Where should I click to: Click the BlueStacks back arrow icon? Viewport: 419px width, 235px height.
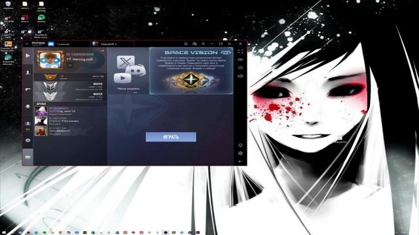click(x=240, y=161)
